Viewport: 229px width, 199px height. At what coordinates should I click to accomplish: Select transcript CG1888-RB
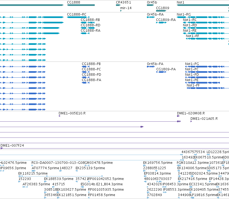coord(88,23)
